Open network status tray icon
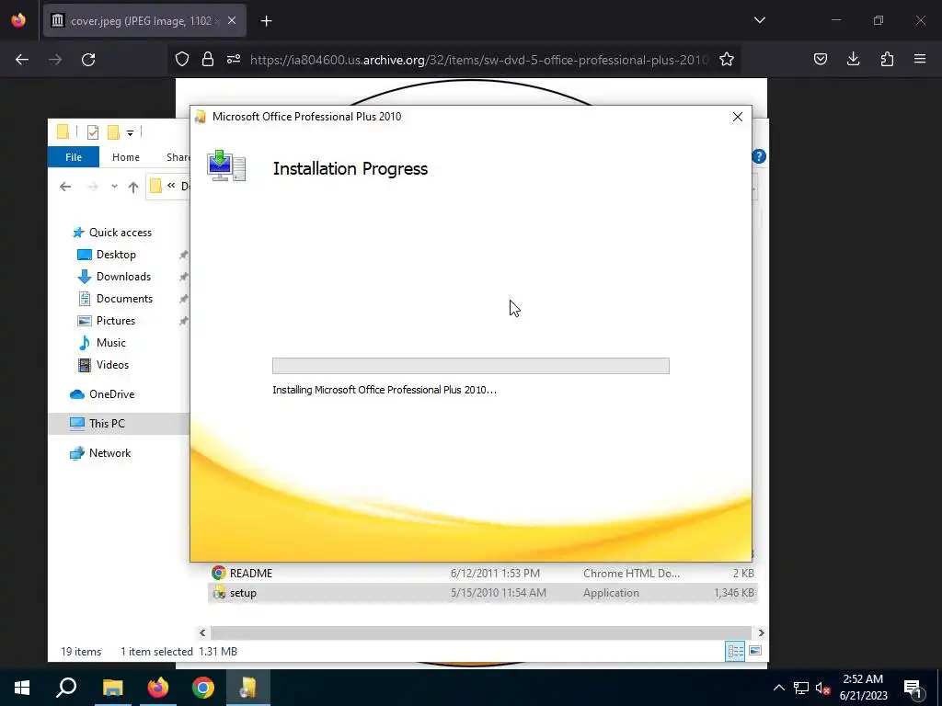Image resolution: width=942 pixels, height=706 pixels. pos(801,688)
